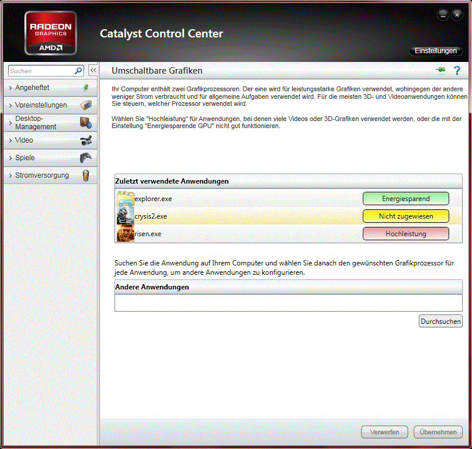This screenshot has width=472, height=449.
Task: Open the Stromversorgung menu item
Action: [x=50, y=175]
